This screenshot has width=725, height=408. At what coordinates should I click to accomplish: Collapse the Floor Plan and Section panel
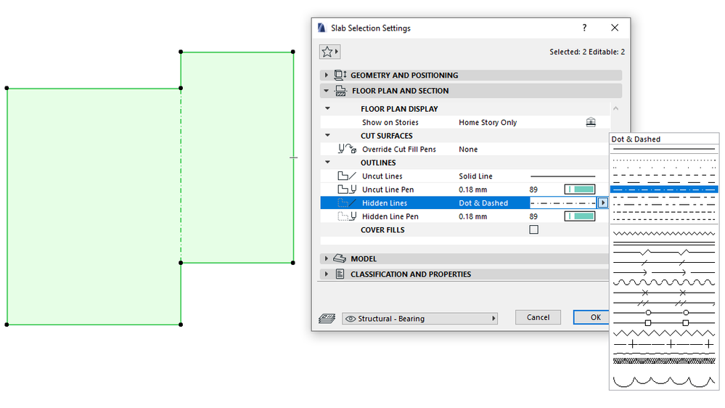point(327,91)
